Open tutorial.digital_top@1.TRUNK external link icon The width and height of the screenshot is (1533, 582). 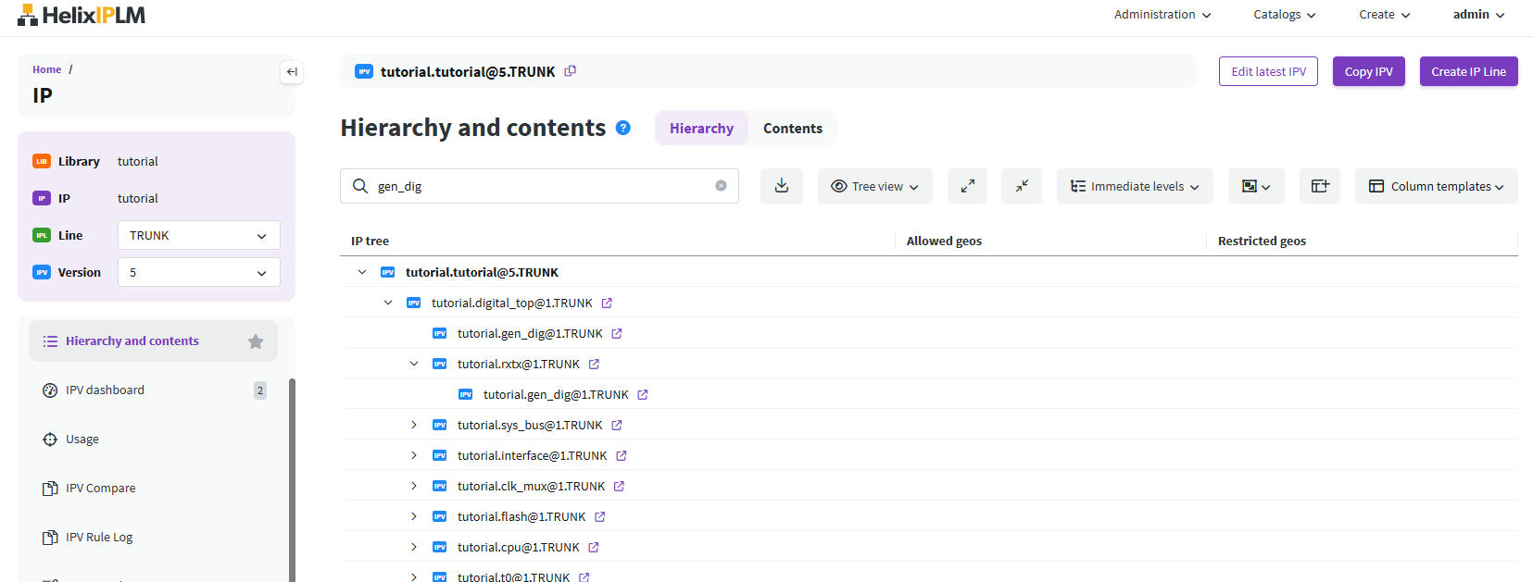tap(607, 303)
